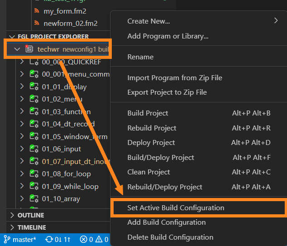
Task: Expand the 01_09_while_loop tree node
Action: point(21,186)
